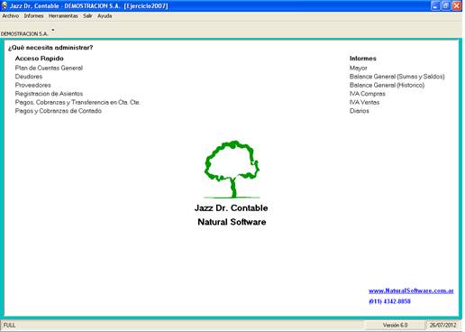Open the Archivo menu
Viewport: 465px width, 332px height.
pyautogui.click(x=11, y=16)
